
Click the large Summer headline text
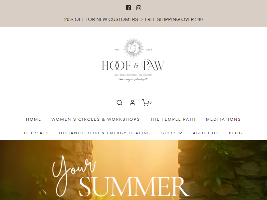(134, 187)
